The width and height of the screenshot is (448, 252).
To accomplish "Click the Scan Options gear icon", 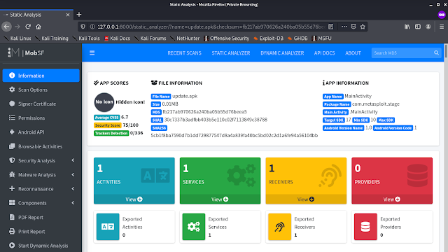I will (12, 90).
